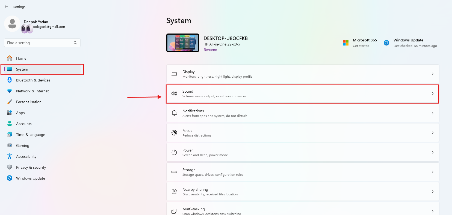Click the user profile avatar picture
This screenshot has height=215, width=452.
pos(12,24)
